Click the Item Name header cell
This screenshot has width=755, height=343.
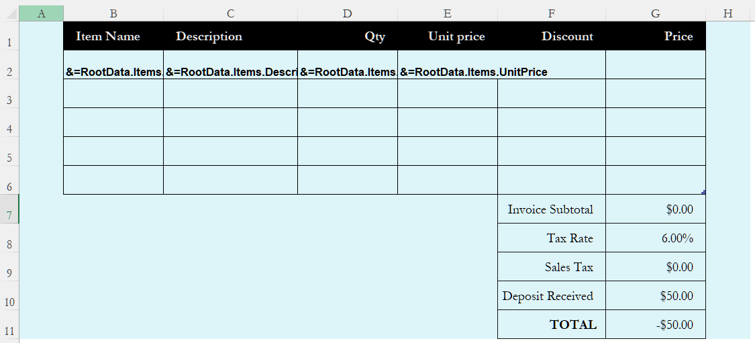click(x=113, y=36)
